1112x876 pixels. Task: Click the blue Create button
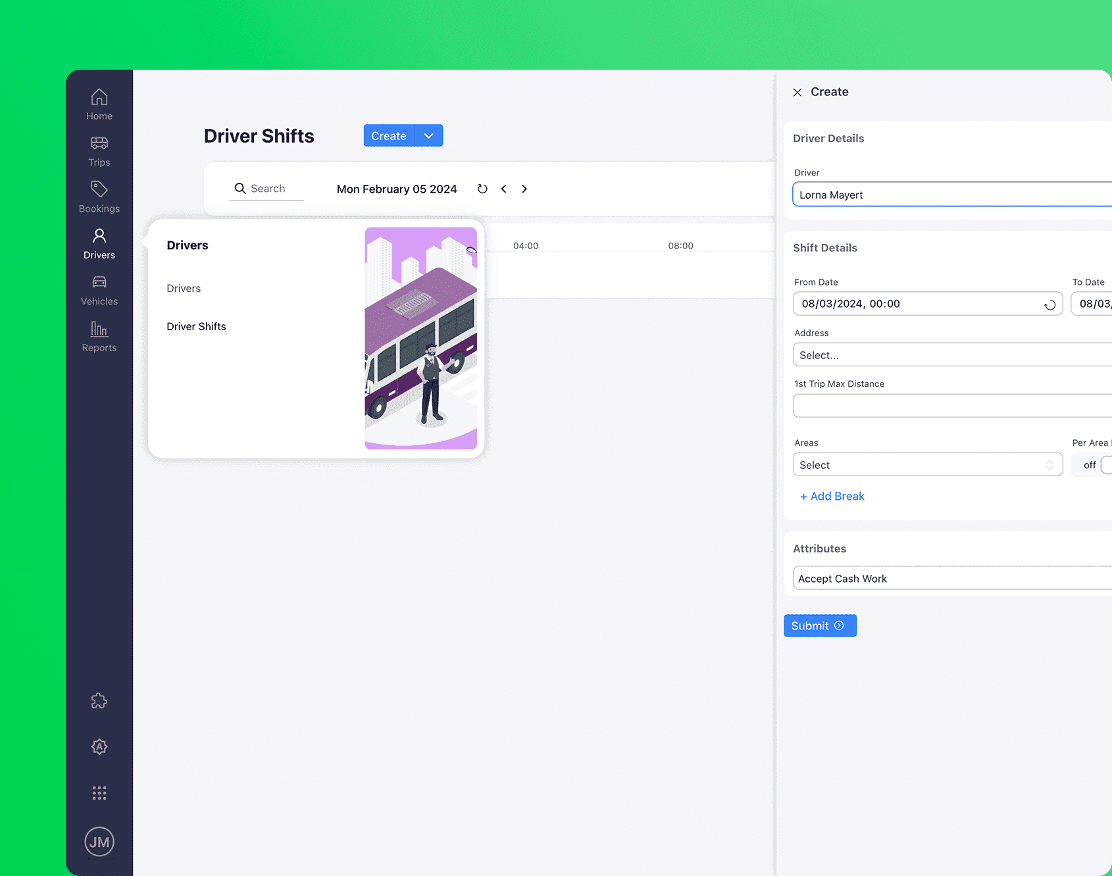[x=389, y=136]
